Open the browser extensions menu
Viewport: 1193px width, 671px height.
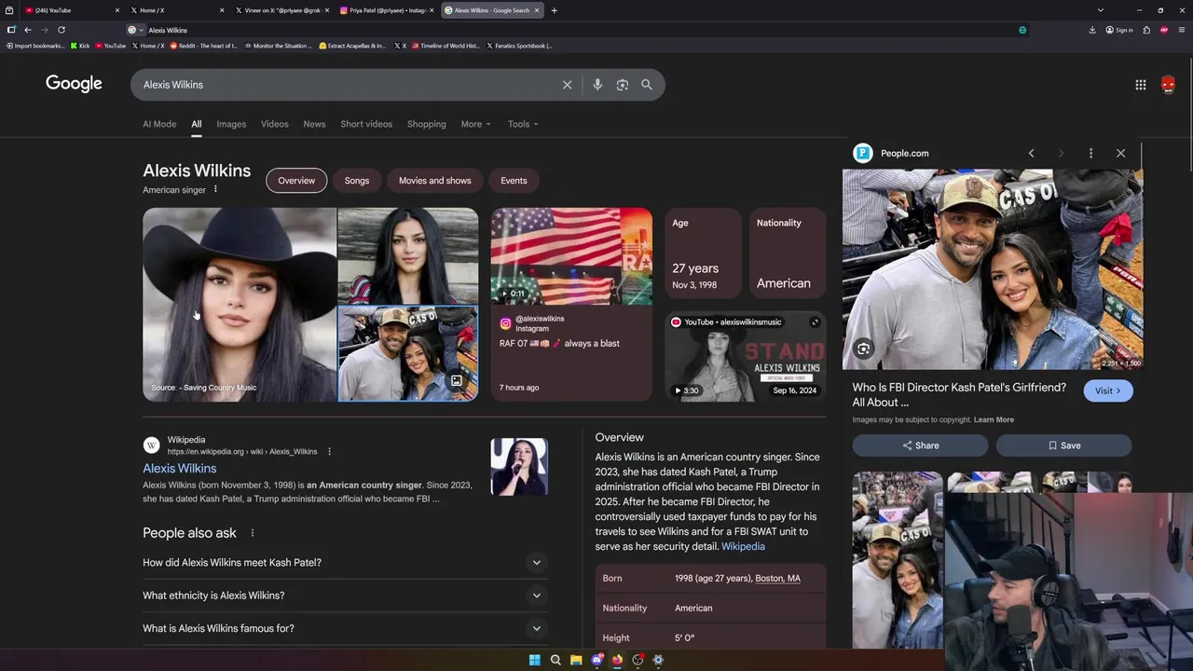pyautogui.click(x=1146, y=30)
